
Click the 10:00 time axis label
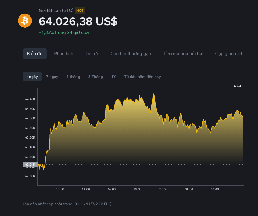tap(60, 189)
